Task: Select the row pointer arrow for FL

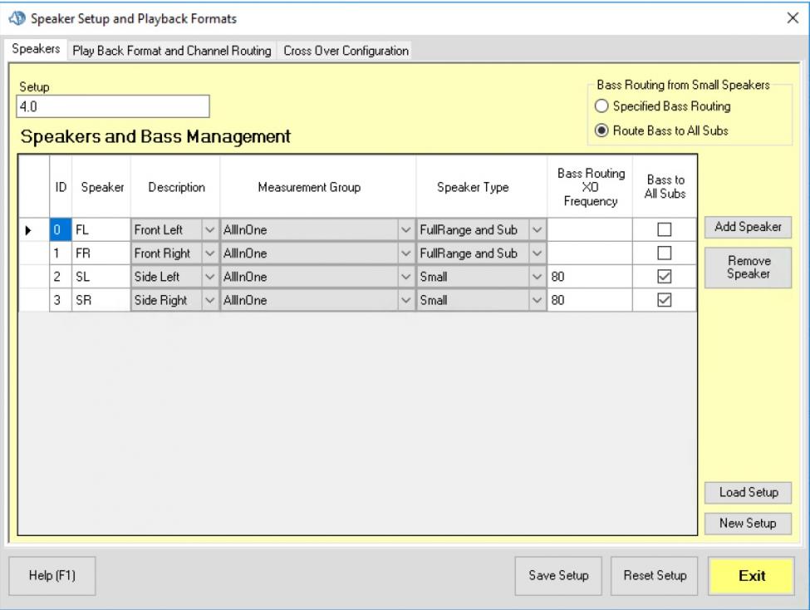Action: pyautogui.click(x=30, y=230)
